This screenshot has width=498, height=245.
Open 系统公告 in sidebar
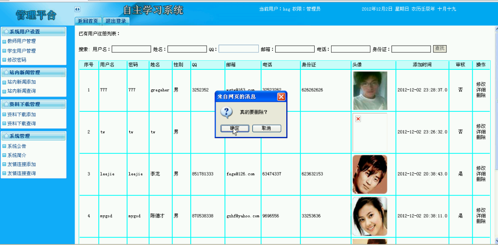point(17,146)
